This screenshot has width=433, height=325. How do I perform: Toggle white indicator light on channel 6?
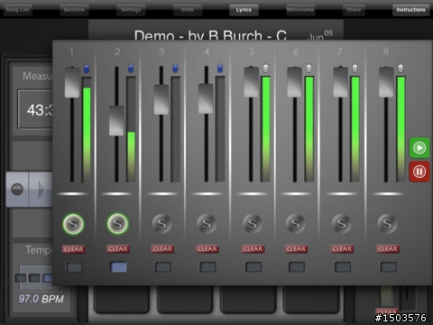point(309,69)
